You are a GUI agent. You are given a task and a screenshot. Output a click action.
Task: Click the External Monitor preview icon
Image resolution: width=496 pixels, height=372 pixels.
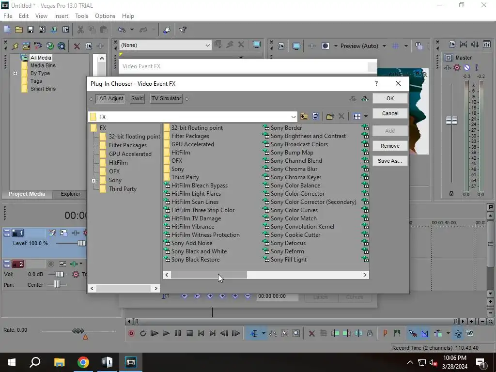coord(296,46)
